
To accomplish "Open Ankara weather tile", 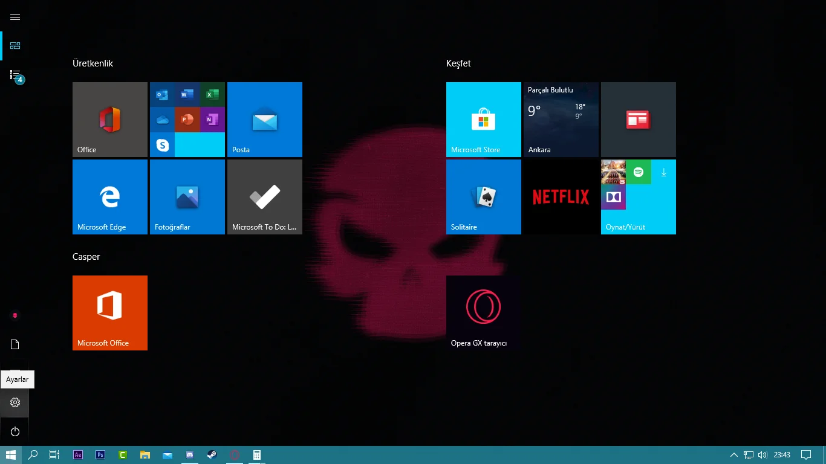I will (x=561, y=120).
